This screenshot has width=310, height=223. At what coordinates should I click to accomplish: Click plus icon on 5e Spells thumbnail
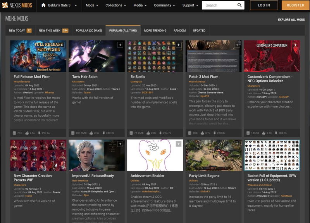click(179, 45)
